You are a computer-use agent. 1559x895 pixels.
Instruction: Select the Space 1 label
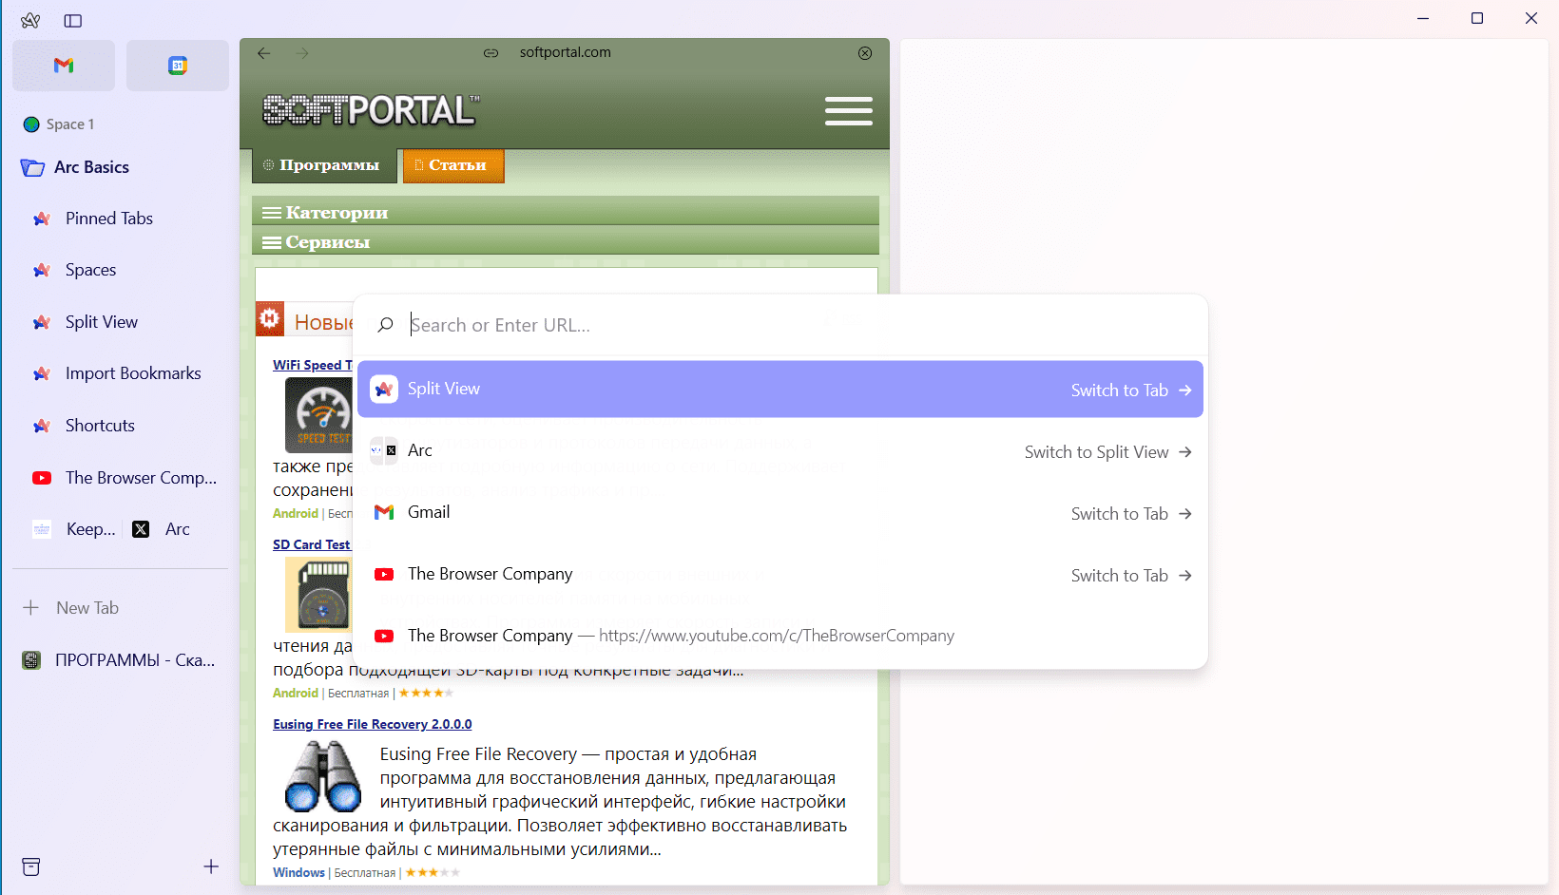coord(70,124)
